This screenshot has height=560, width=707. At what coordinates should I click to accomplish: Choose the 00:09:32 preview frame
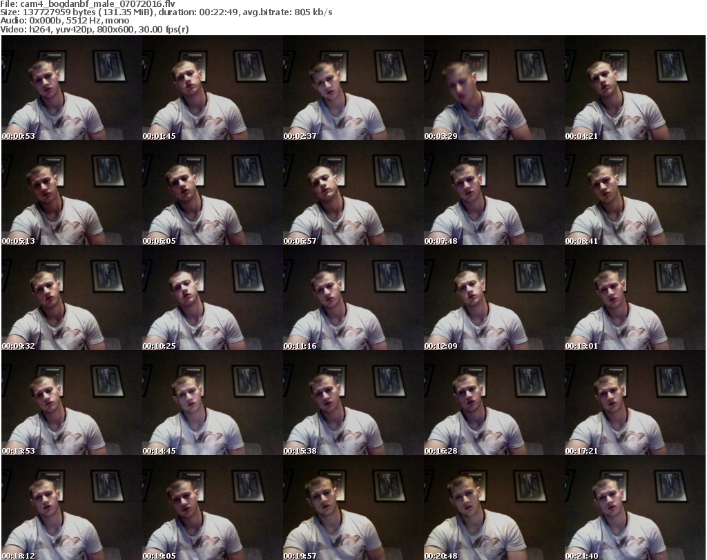coord(72,298)
